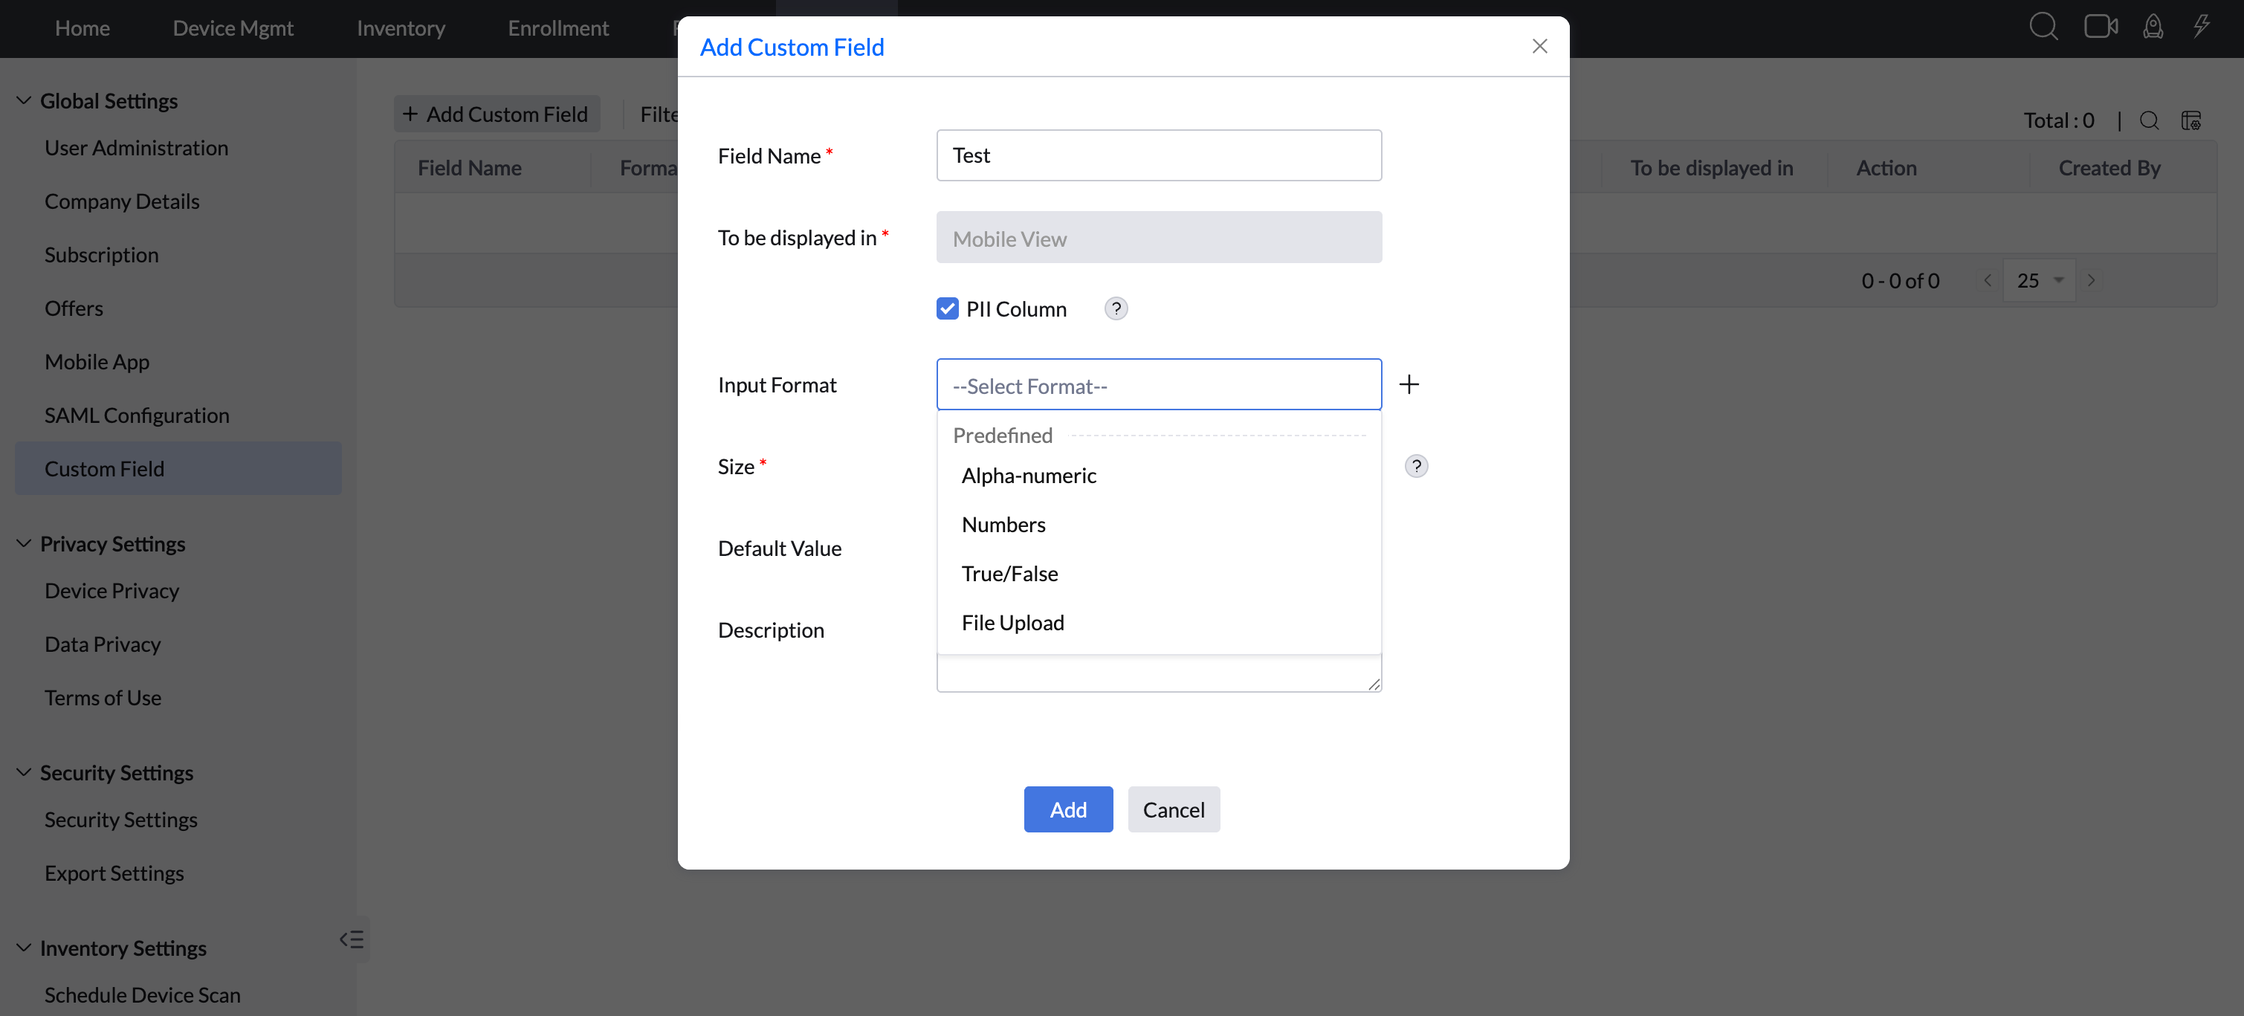Open Size field help question mark
This screenshot has width=2244, height=1016.
tap(1415, 466)
